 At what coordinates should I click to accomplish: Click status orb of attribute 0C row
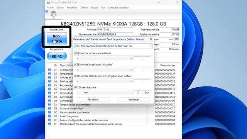50,112
